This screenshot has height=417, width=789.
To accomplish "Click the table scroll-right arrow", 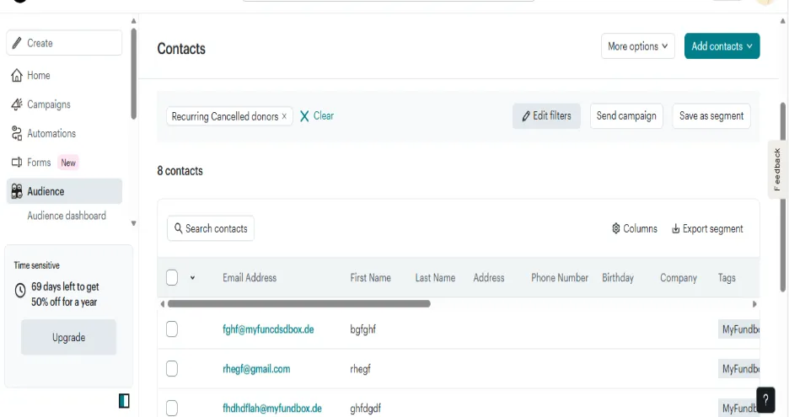I will [x=754, y=304].
